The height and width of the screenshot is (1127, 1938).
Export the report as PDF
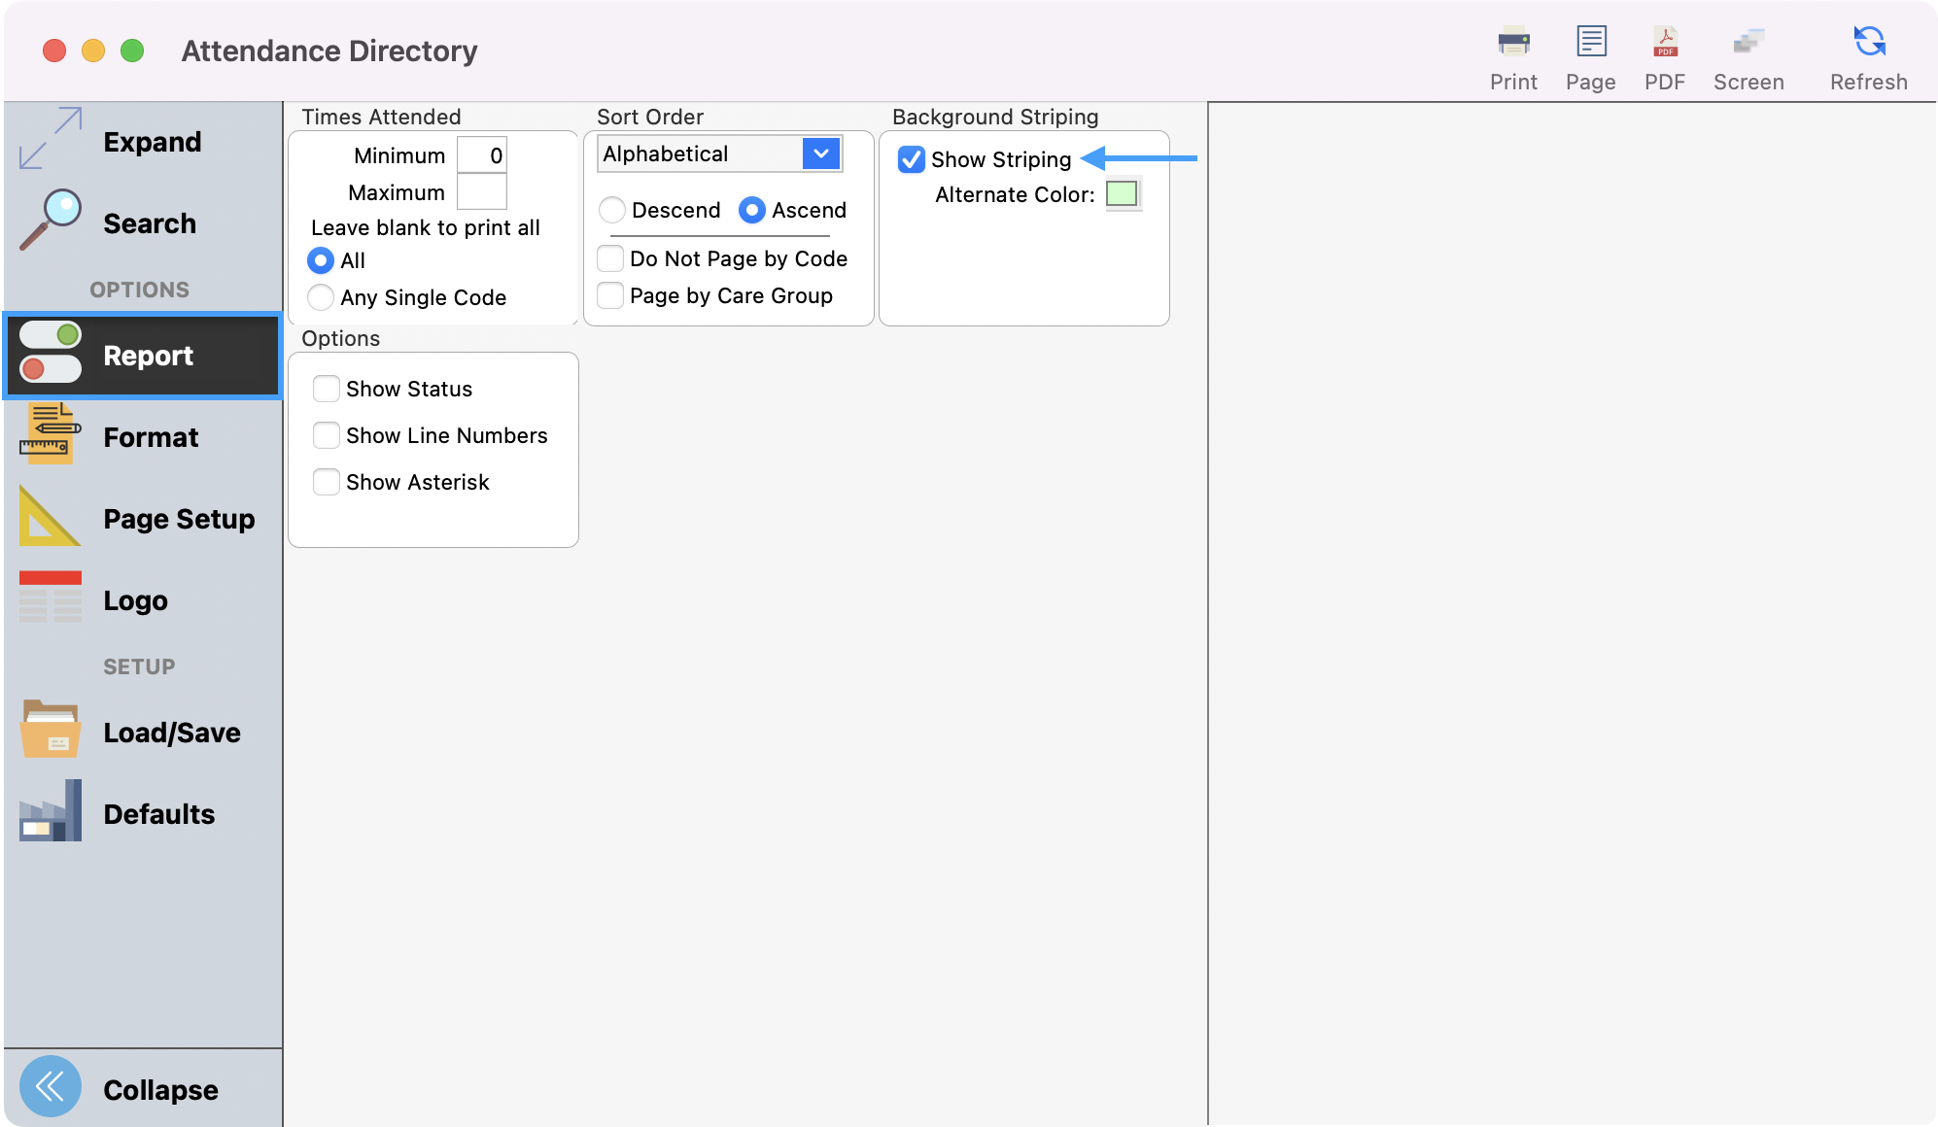pos(1664,43)
